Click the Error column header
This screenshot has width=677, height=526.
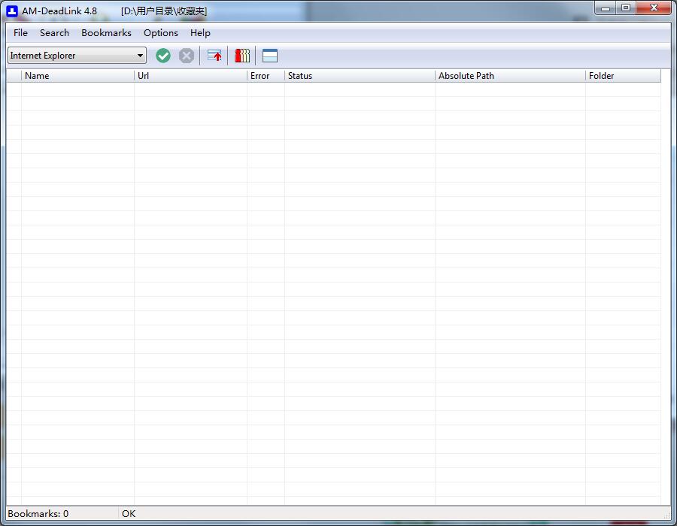tap(266, 75)
